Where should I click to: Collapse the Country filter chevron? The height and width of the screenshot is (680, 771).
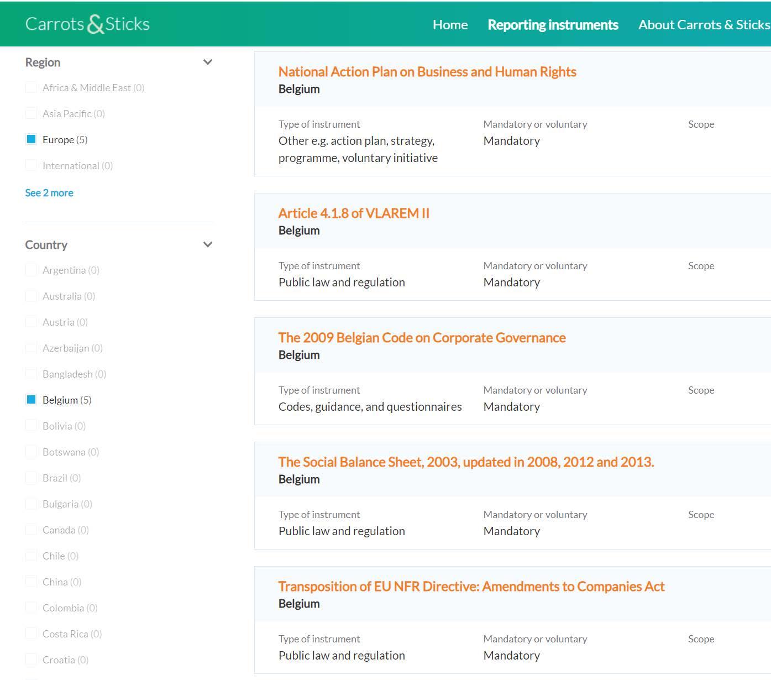tap(208, 245)
